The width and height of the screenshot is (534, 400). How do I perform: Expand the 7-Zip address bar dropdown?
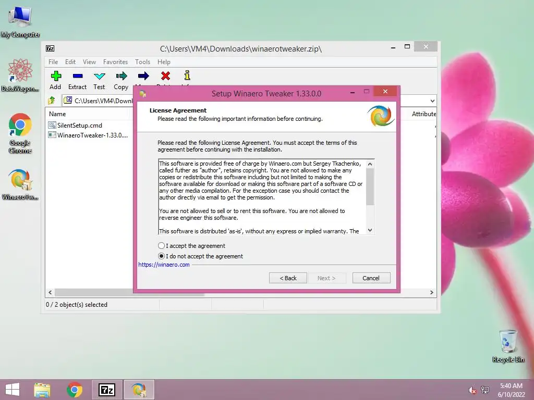tap(432, 101)
